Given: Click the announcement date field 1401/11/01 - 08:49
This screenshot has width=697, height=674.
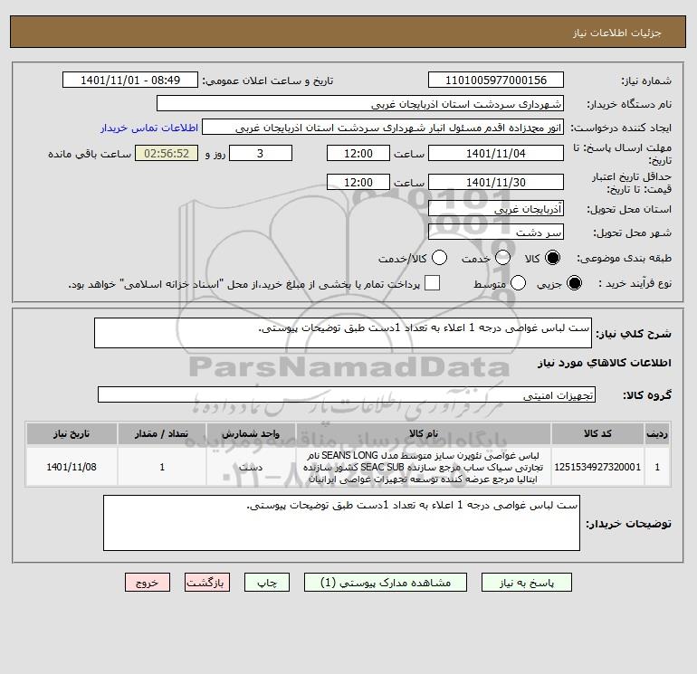Looking at the screenshot, I should point(130,80).
